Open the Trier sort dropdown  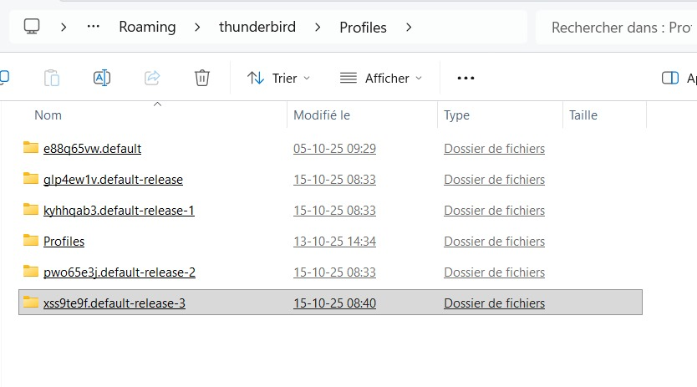(x=279, y=78)
